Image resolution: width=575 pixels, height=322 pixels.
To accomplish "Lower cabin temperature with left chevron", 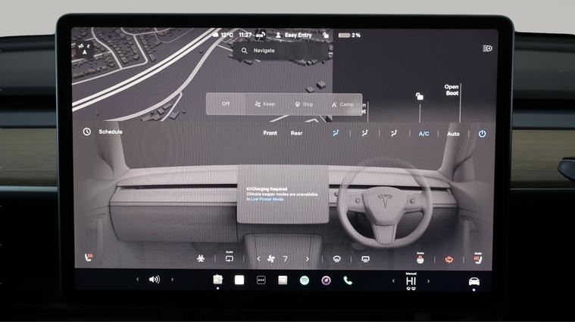I will coord(393,280).
